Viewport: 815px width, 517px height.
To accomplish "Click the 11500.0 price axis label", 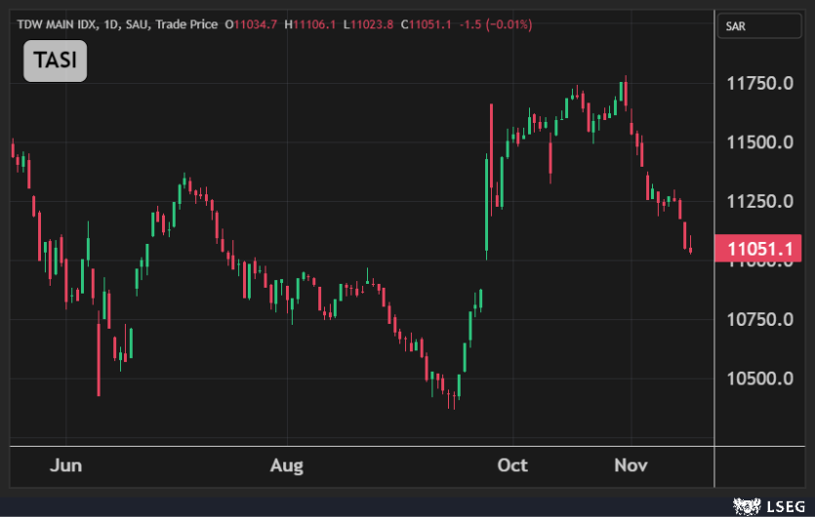I will tap(758, 142).
